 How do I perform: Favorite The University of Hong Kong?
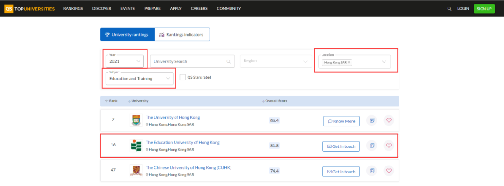tap(389, 120)
